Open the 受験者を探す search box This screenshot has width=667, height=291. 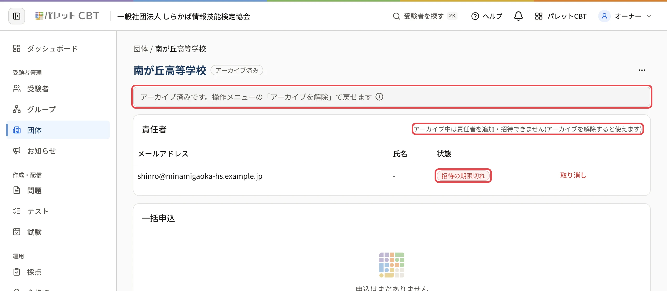[425, 16]
